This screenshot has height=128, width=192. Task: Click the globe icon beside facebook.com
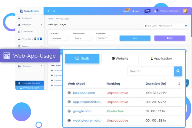point(69,93)
